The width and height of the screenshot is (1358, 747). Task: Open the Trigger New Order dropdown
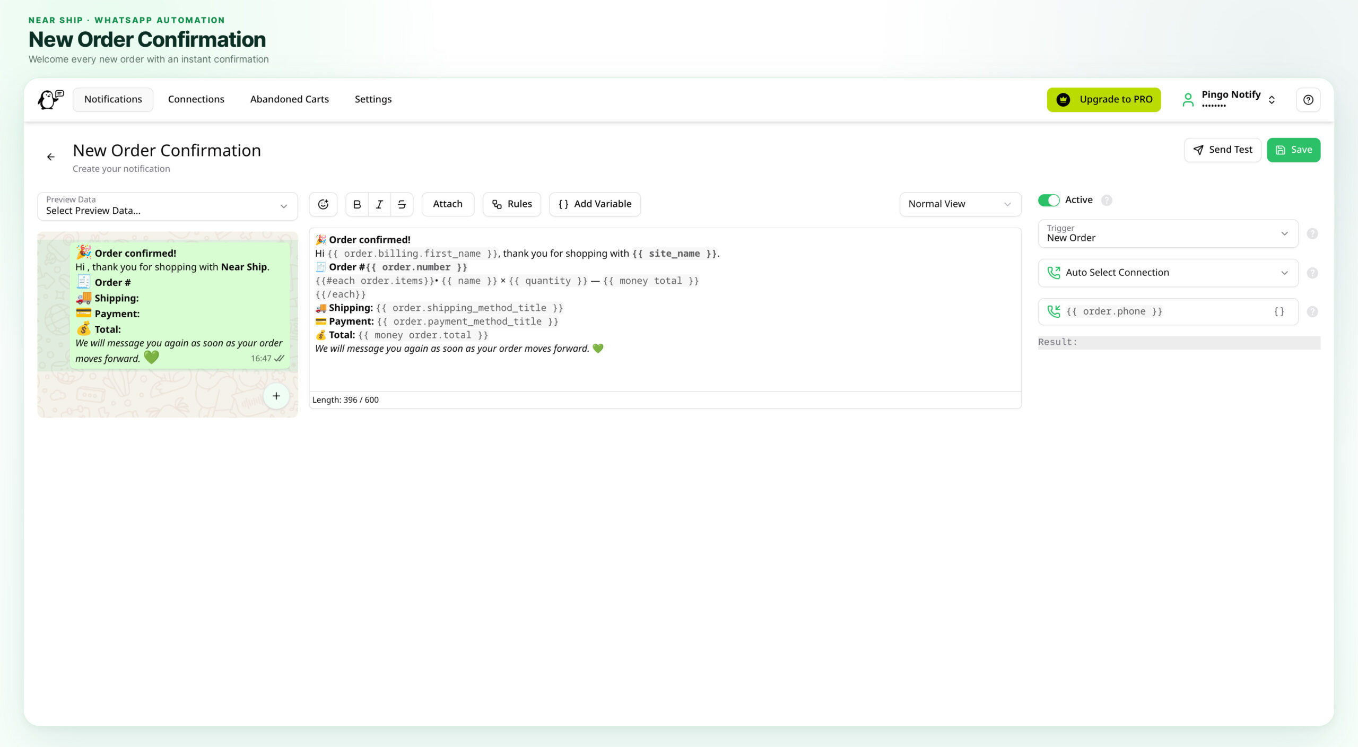coord(1168,233)
